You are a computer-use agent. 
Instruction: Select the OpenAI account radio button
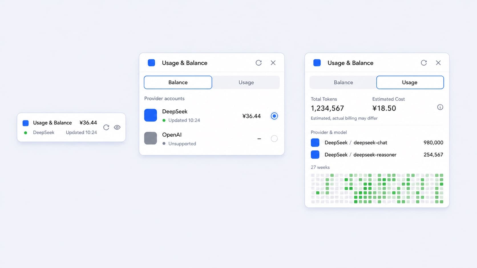coord(274,139)
